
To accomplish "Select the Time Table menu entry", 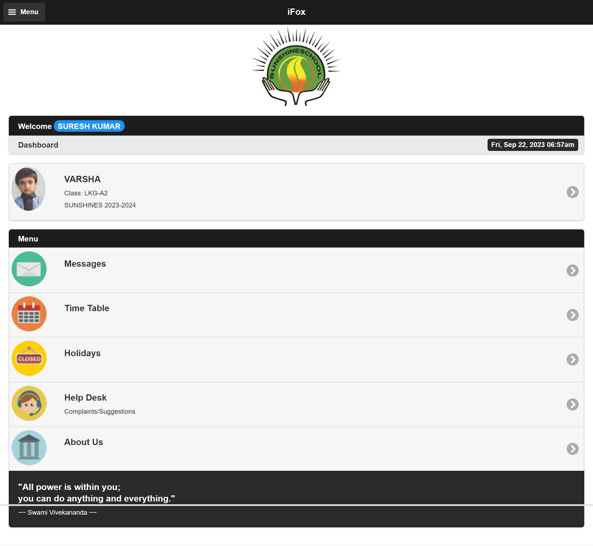I will click(x=296, y=315).
